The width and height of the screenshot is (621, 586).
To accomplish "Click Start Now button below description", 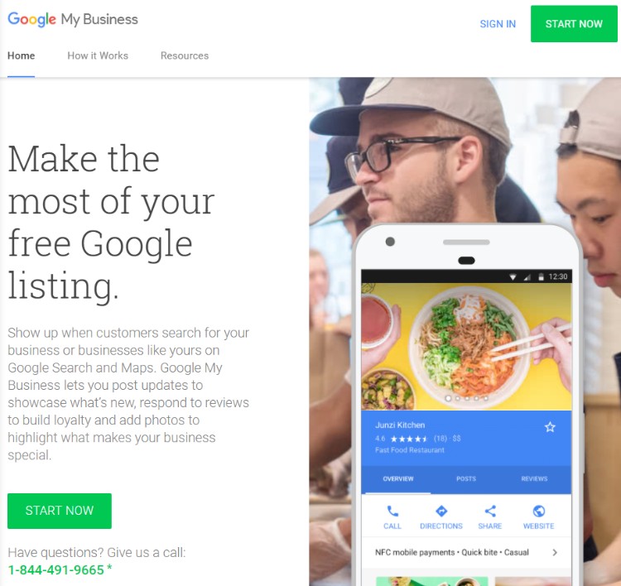I will coord(60,511).
